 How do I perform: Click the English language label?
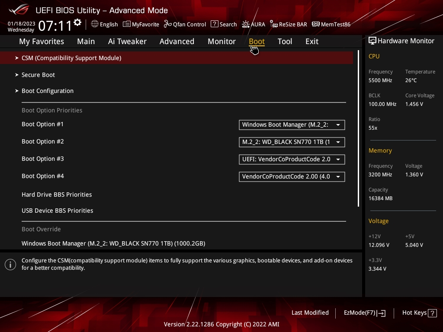point(109,24)
